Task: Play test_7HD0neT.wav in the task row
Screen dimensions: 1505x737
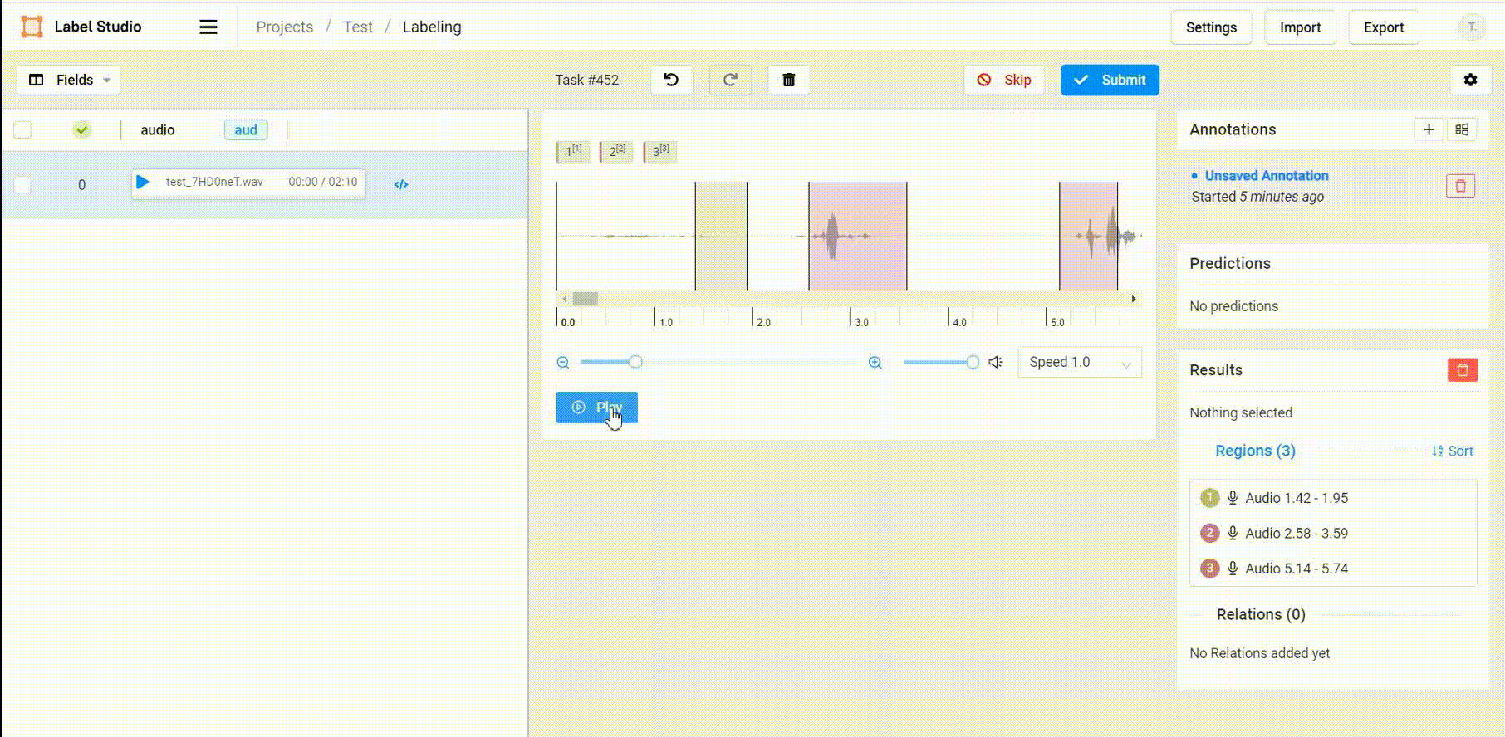Action: tap(143, 182)
